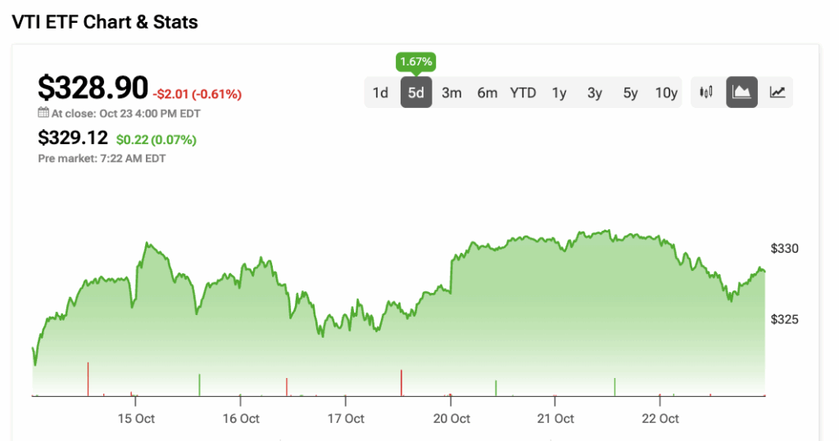Click the VTI ETF Chart & Stats heading
Image resolution: width=839 pixels, height=441 pixels.
click(x=105, y=21)
